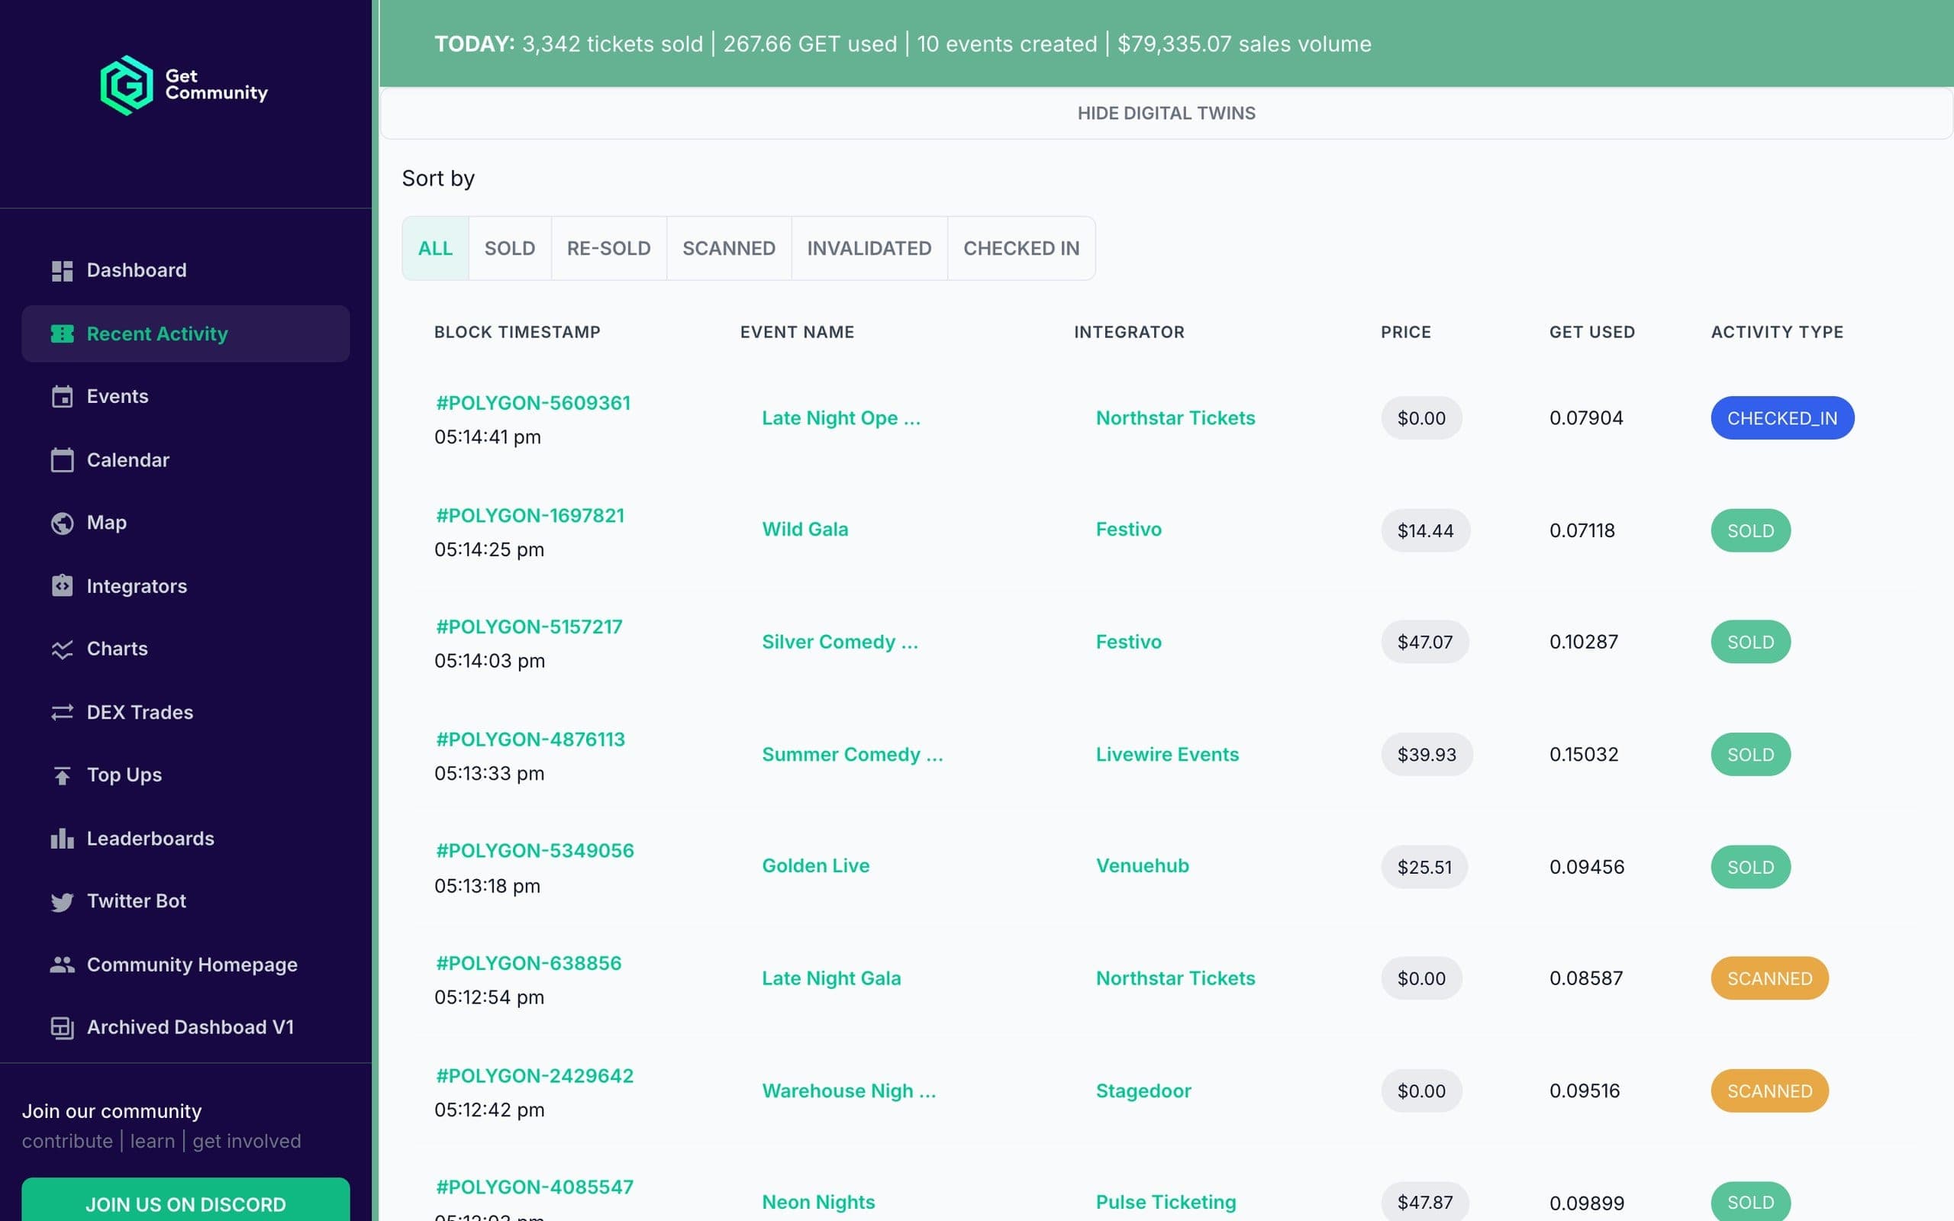1954x1221 pixels.
Task: Click the $14.44 price badge
Action: 1425,530
